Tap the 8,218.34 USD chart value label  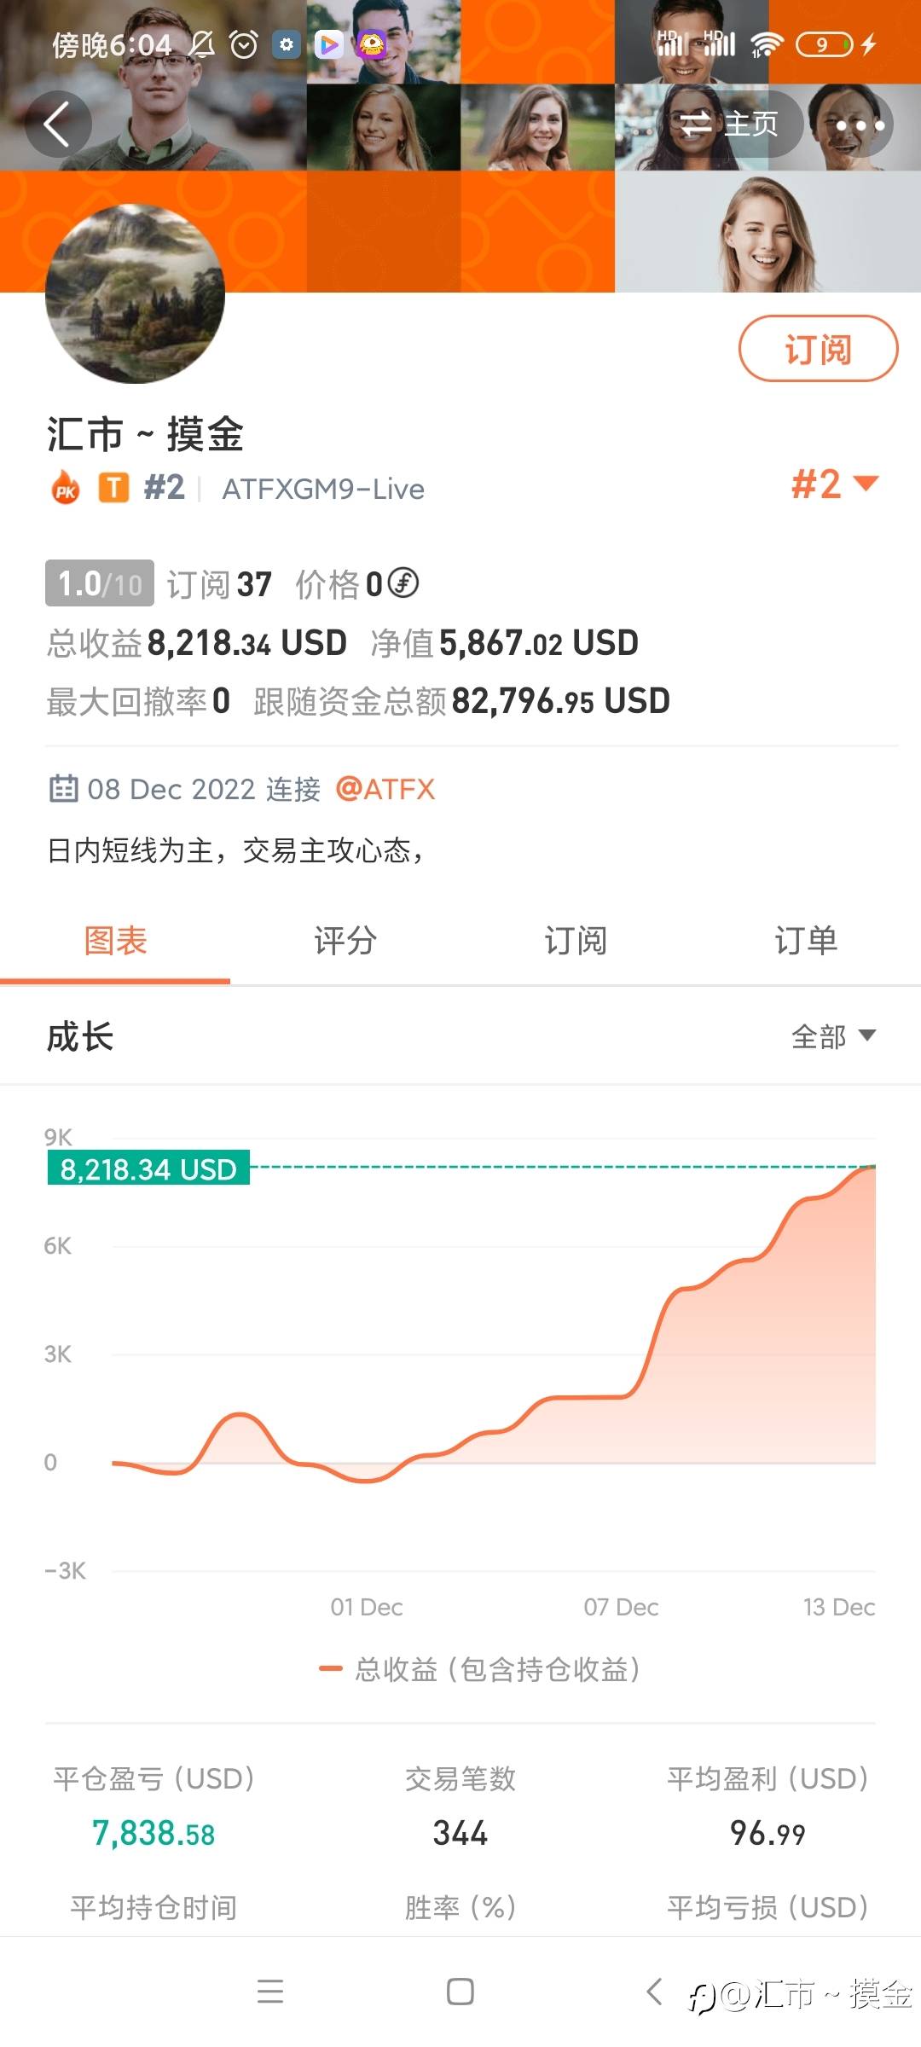coord(148,1168)
